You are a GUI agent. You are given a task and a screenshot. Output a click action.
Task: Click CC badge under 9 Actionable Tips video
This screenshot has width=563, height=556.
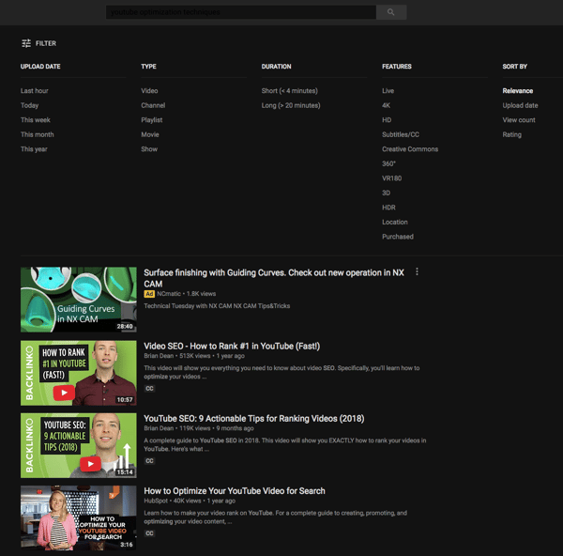point(149,461)
